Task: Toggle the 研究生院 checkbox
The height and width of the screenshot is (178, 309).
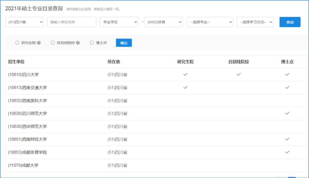Action: tap(17, 43)
